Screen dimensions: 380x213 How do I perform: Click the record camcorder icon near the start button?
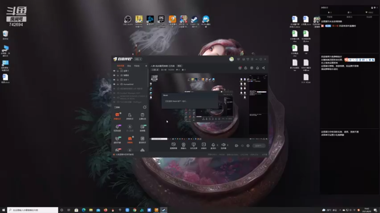(x=236, y=146)
